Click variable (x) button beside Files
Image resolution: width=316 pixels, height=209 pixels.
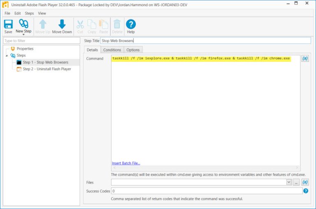click(x=305, y=182)
